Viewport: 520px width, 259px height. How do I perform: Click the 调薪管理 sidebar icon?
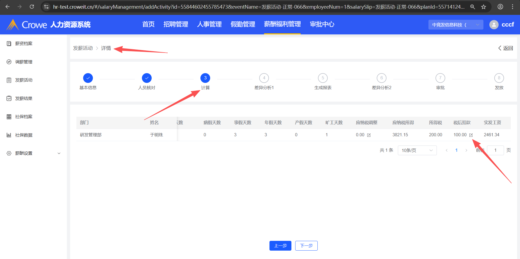click(9, 62)
